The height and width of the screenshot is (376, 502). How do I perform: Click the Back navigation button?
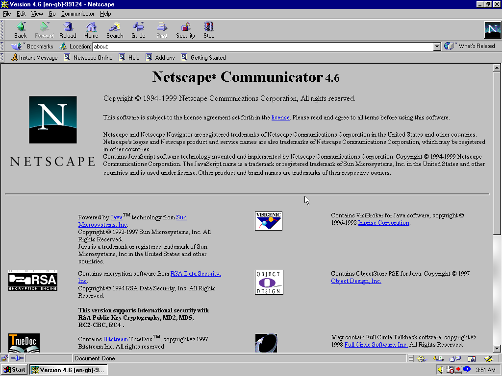click(x=20, y=30)
